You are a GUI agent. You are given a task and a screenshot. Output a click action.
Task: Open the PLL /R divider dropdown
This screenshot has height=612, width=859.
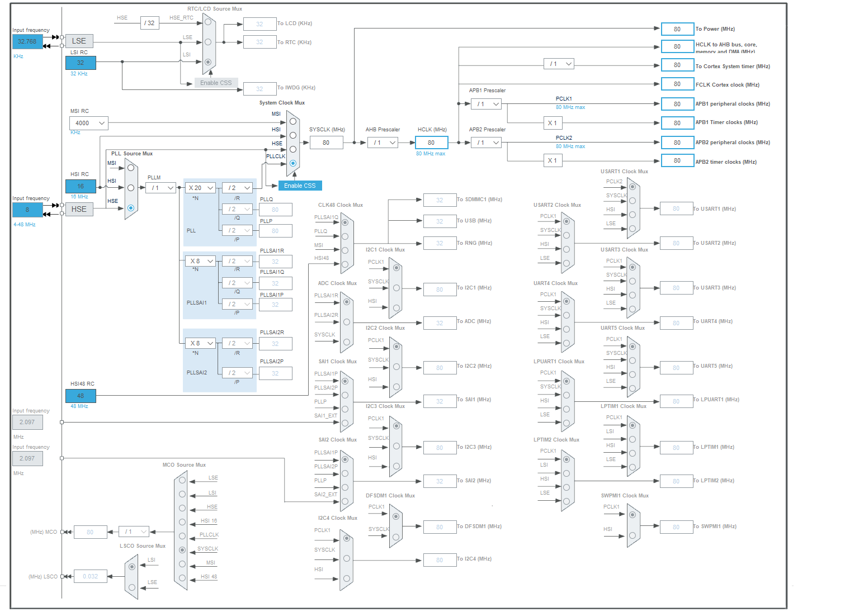click(238, 188)
